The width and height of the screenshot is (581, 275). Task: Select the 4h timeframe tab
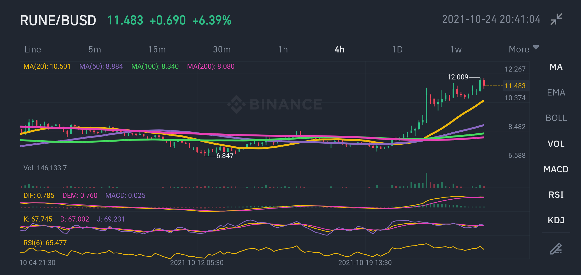click(x=339, y=49)
